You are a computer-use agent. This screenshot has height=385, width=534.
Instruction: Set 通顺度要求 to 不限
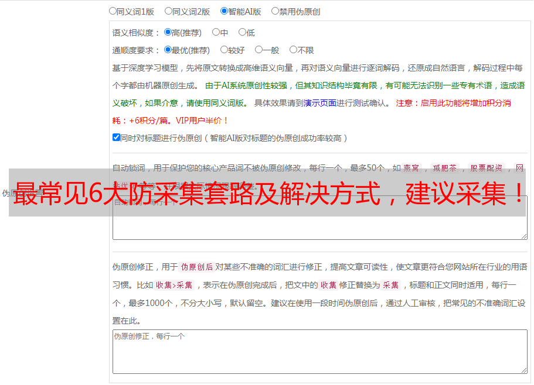294,50
